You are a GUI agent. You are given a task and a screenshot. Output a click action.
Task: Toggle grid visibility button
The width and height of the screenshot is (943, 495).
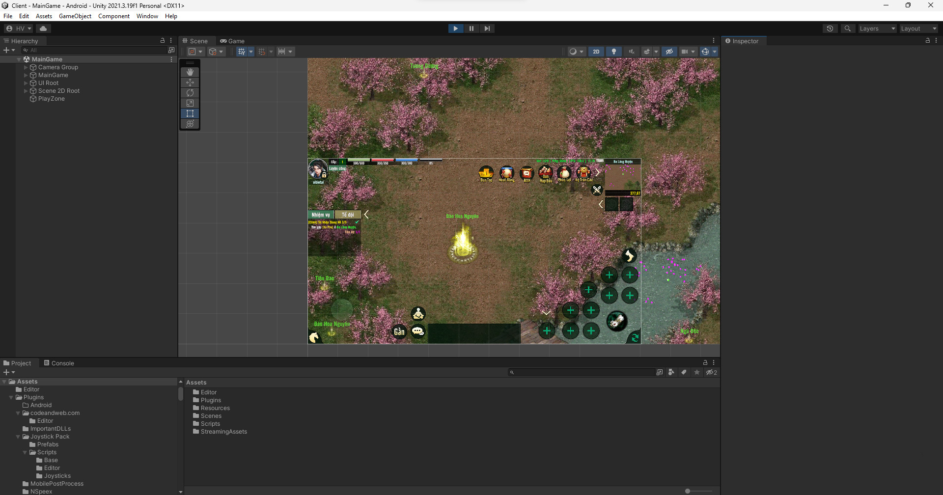coord(242,52)
